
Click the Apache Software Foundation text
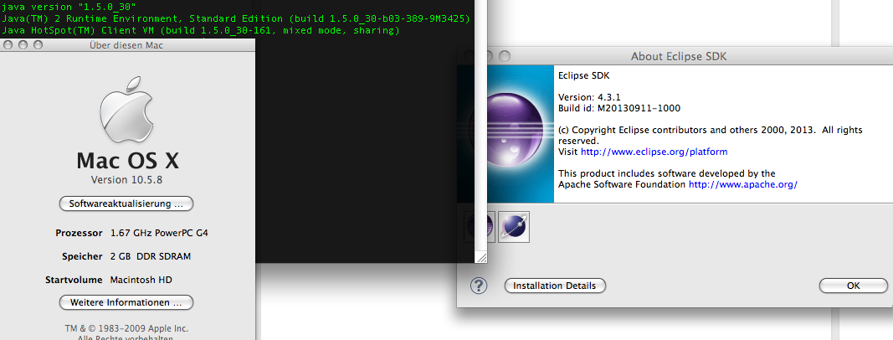(x=622, y=184)
